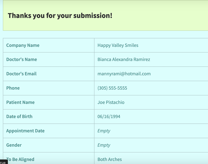This screenshot has height=164, width=208.
Task: Click the dark "rue" badge in corner
Action: click(x=3, y=162)
